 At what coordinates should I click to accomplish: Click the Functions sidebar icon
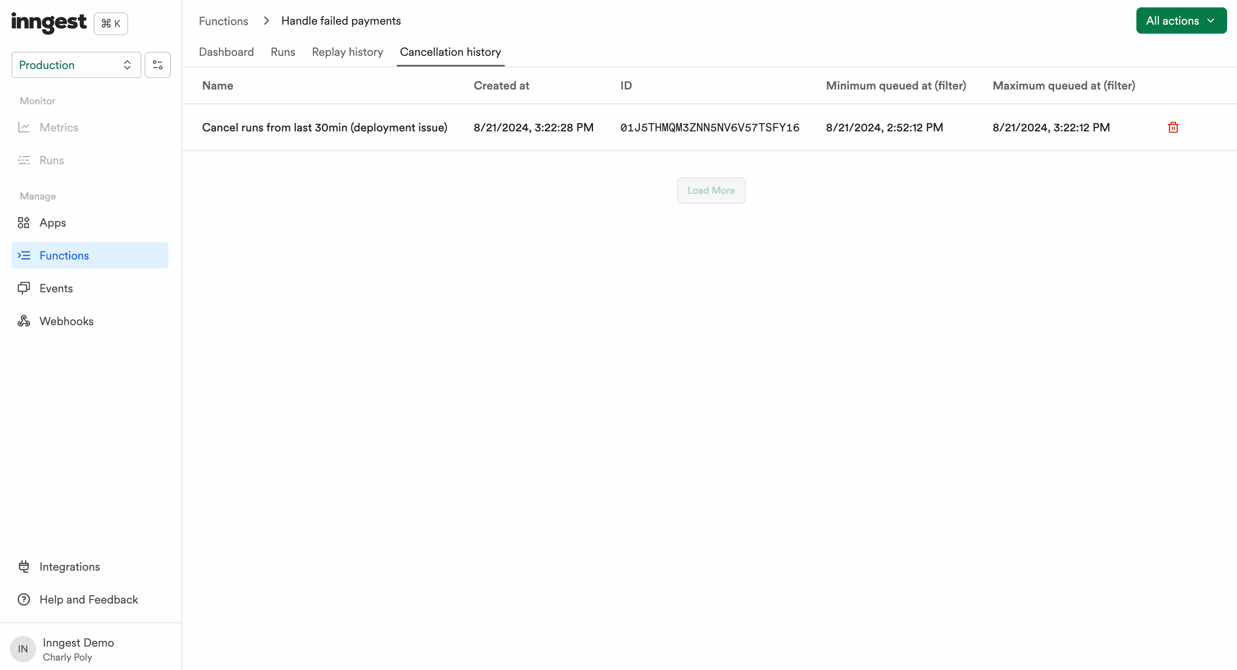click(x=23, y=255)
